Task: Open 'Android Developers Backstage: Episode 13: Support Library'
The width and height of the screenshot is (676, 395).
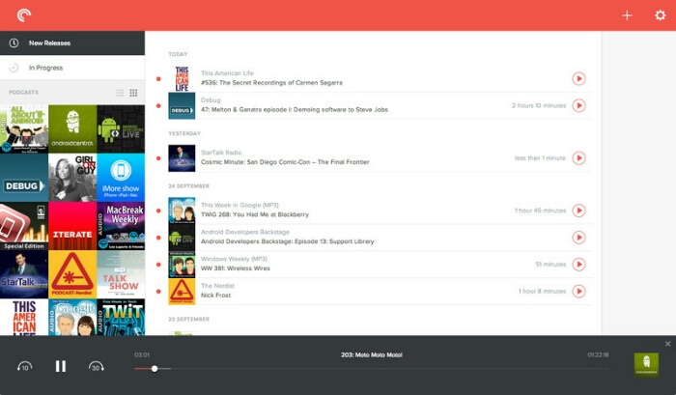Action: click(288, 241)
